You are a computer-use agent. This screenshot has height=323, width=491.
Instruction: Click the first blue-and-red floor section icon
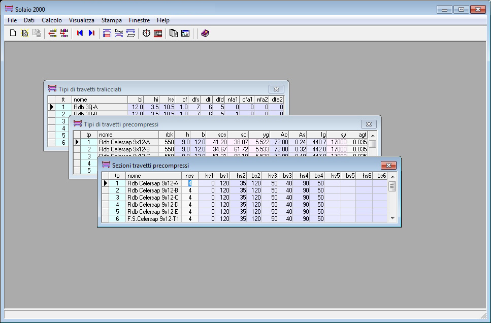[x=107, y=33]
